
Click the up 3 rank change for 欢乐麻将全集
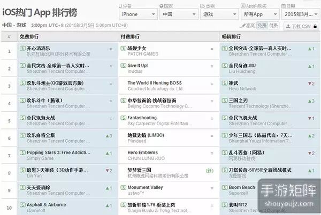[109, 136]
